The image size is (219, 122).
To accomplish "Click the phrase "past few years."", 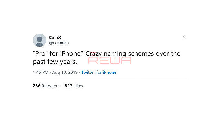I will click(x=55, y=62).
